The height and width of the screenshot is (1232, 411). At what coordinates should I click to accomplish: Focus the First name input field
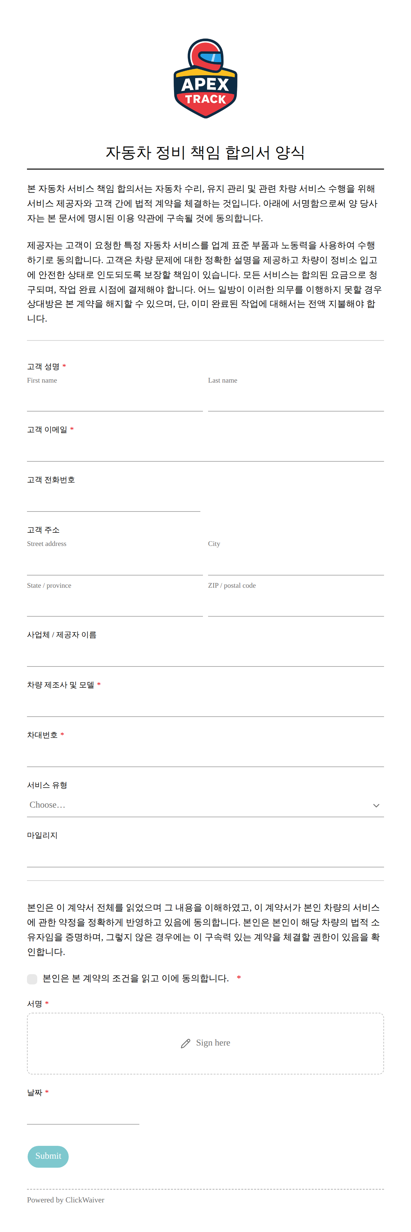(x=115, y=399)
